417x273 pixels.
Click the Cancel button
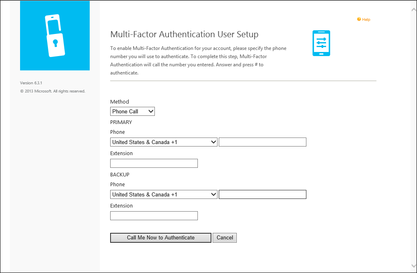(224, 237)
